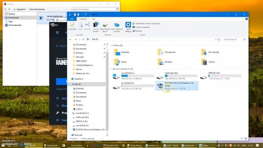Choose Manage in the ribbon

point(137,31)
